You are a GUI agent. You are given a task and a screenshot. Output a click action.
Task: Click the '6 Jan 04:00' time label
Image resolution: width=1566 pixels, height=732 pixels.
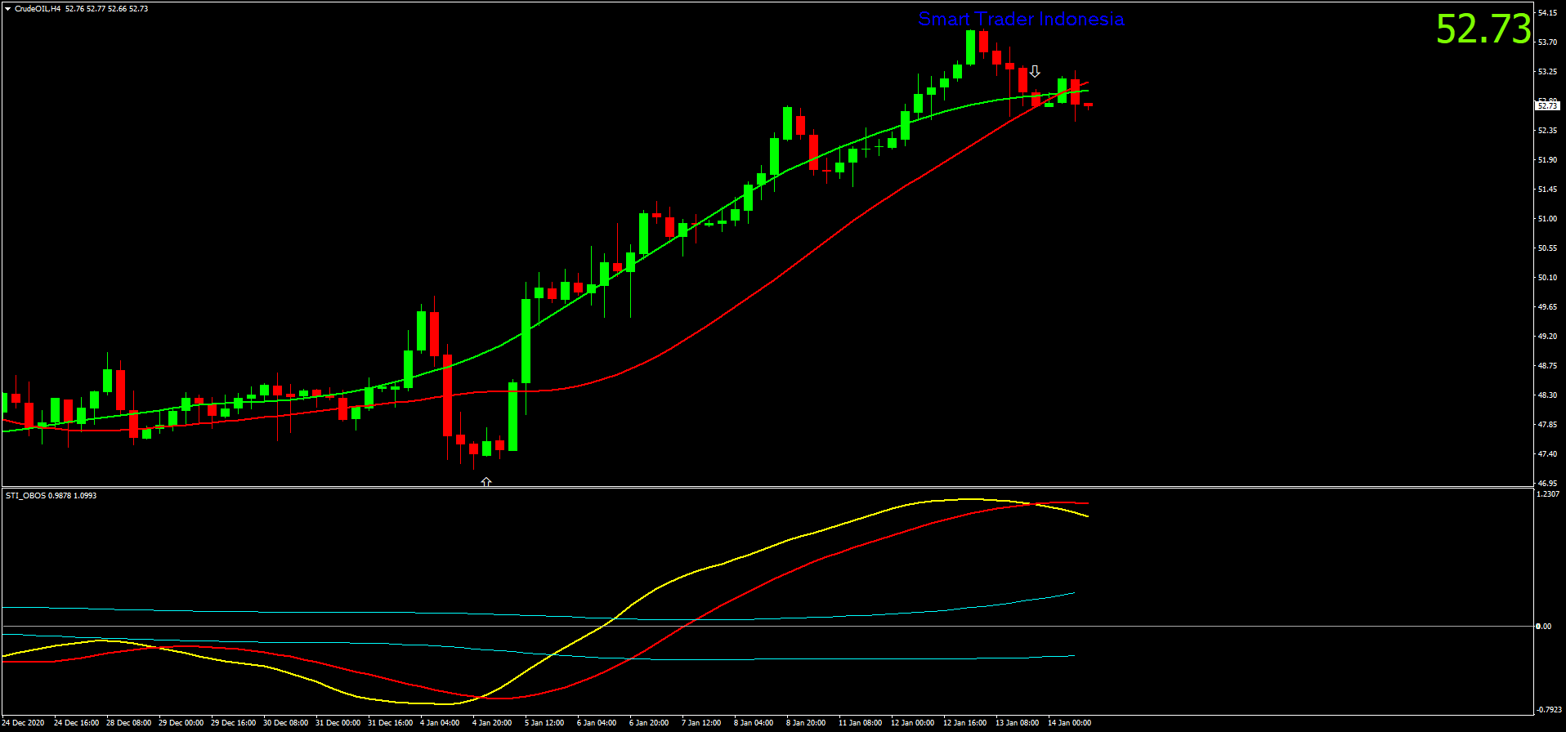pyautogui.click(x=597, y=723)
